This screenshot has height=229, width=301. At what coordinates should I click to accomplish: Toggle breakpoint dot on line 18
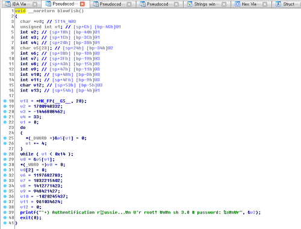coord(5,101)
